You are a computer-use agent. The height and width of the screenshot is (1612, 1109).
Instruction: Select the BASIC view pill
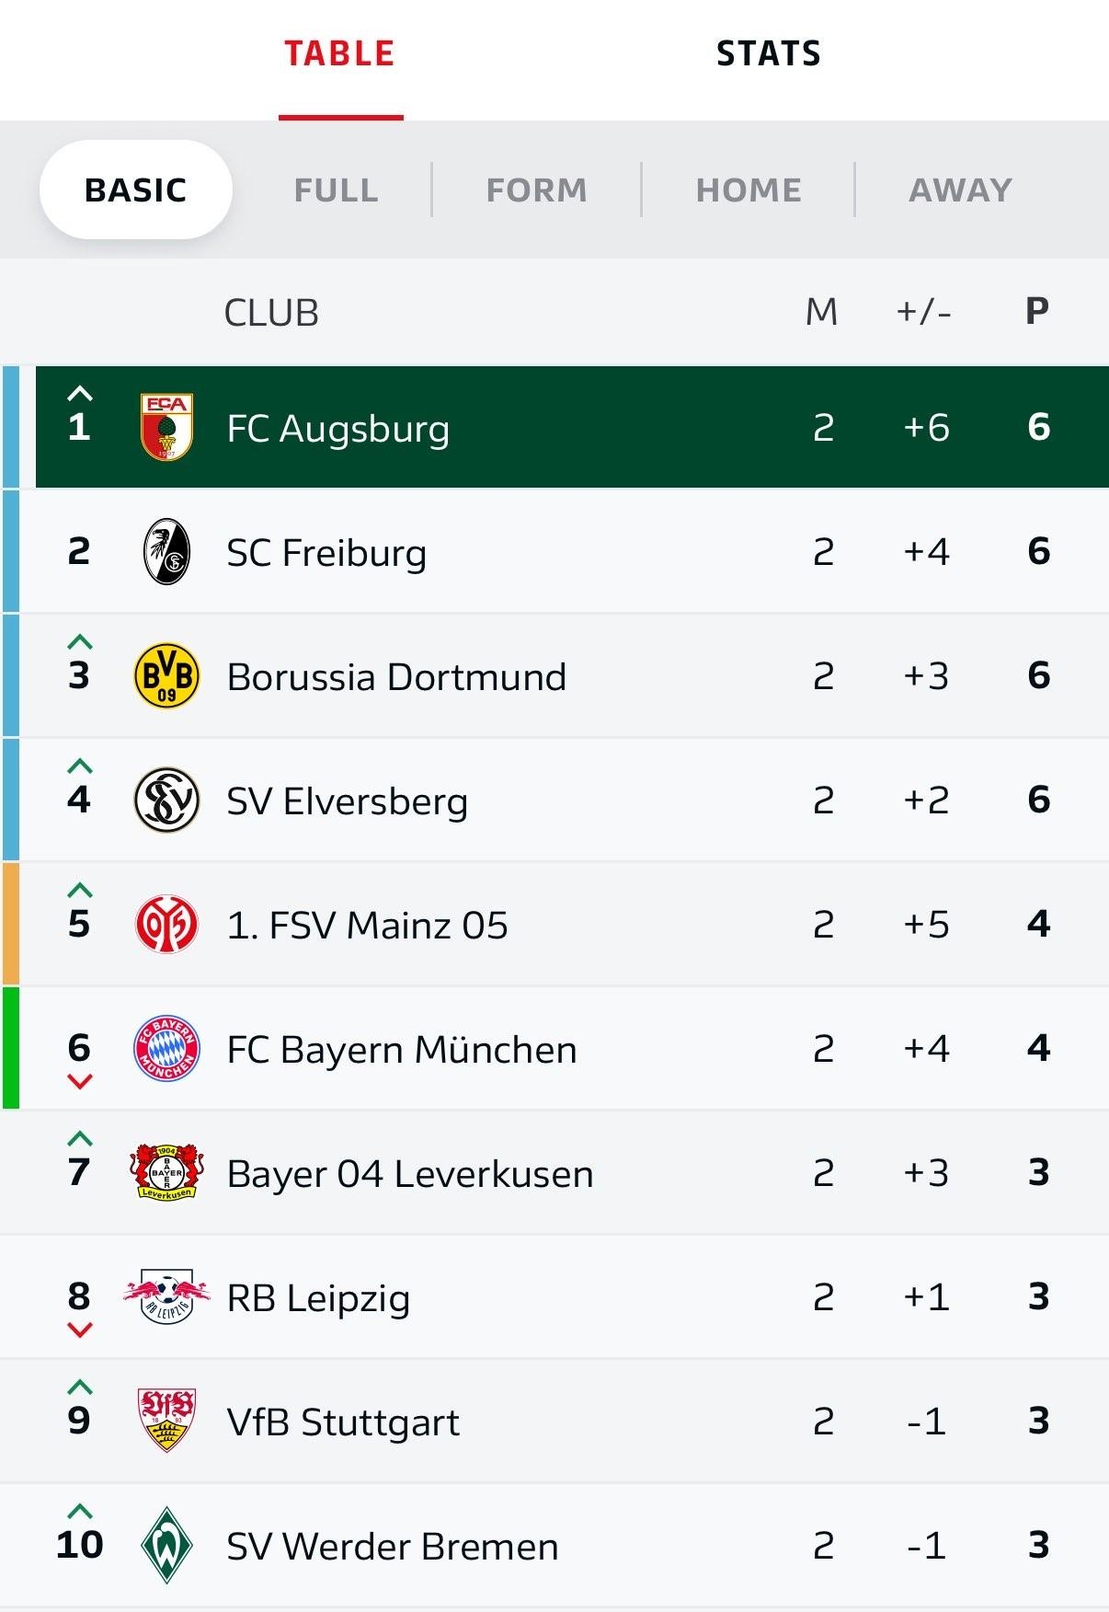pyautogui.click(x=136, y=190)
